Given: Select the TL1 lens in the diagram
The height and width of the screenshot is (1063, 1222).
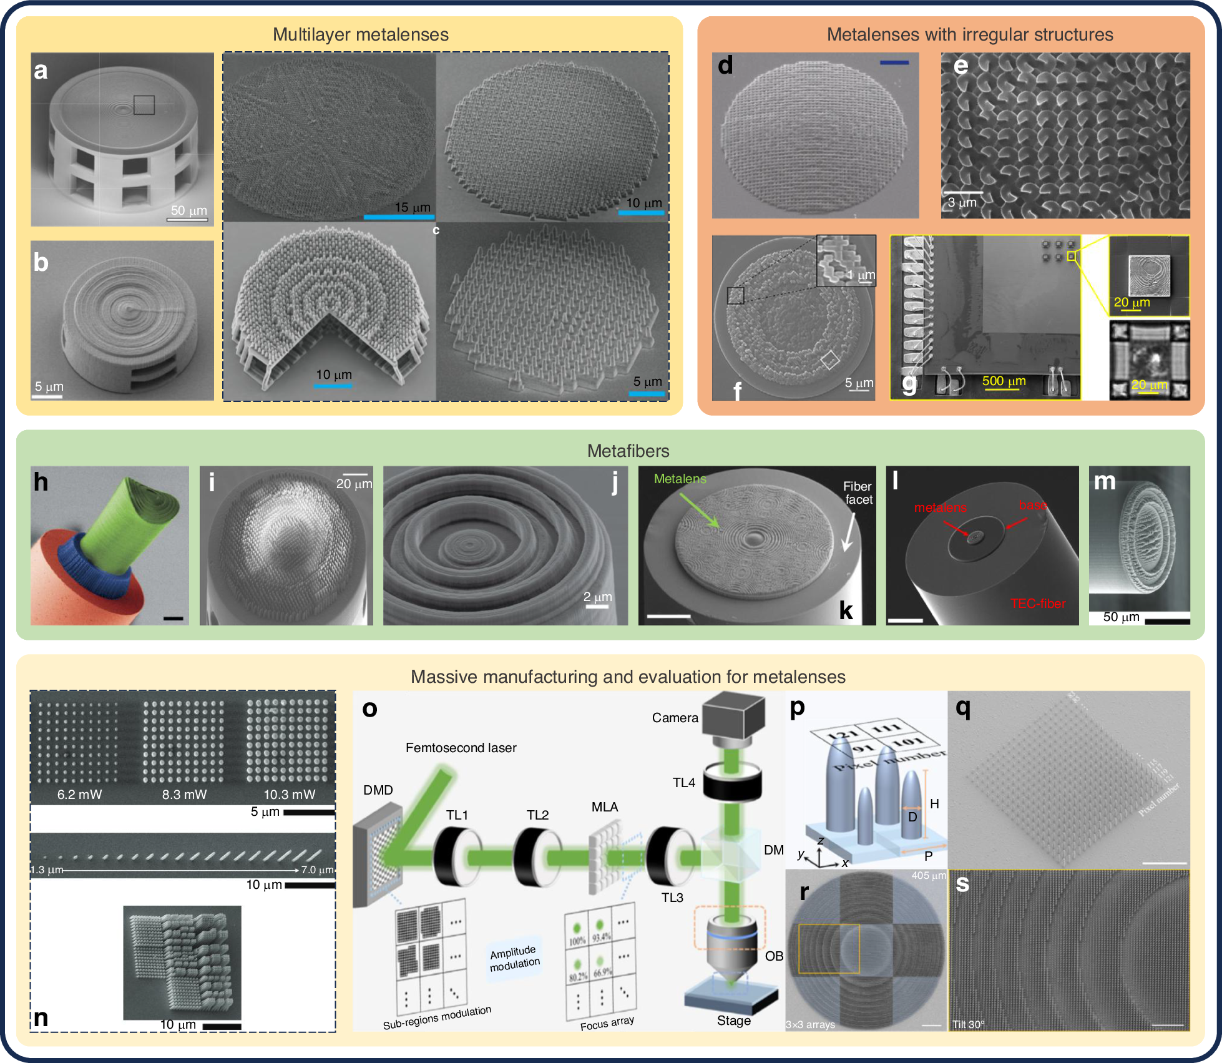Looking at the screenshot, I should pos(457,856).
